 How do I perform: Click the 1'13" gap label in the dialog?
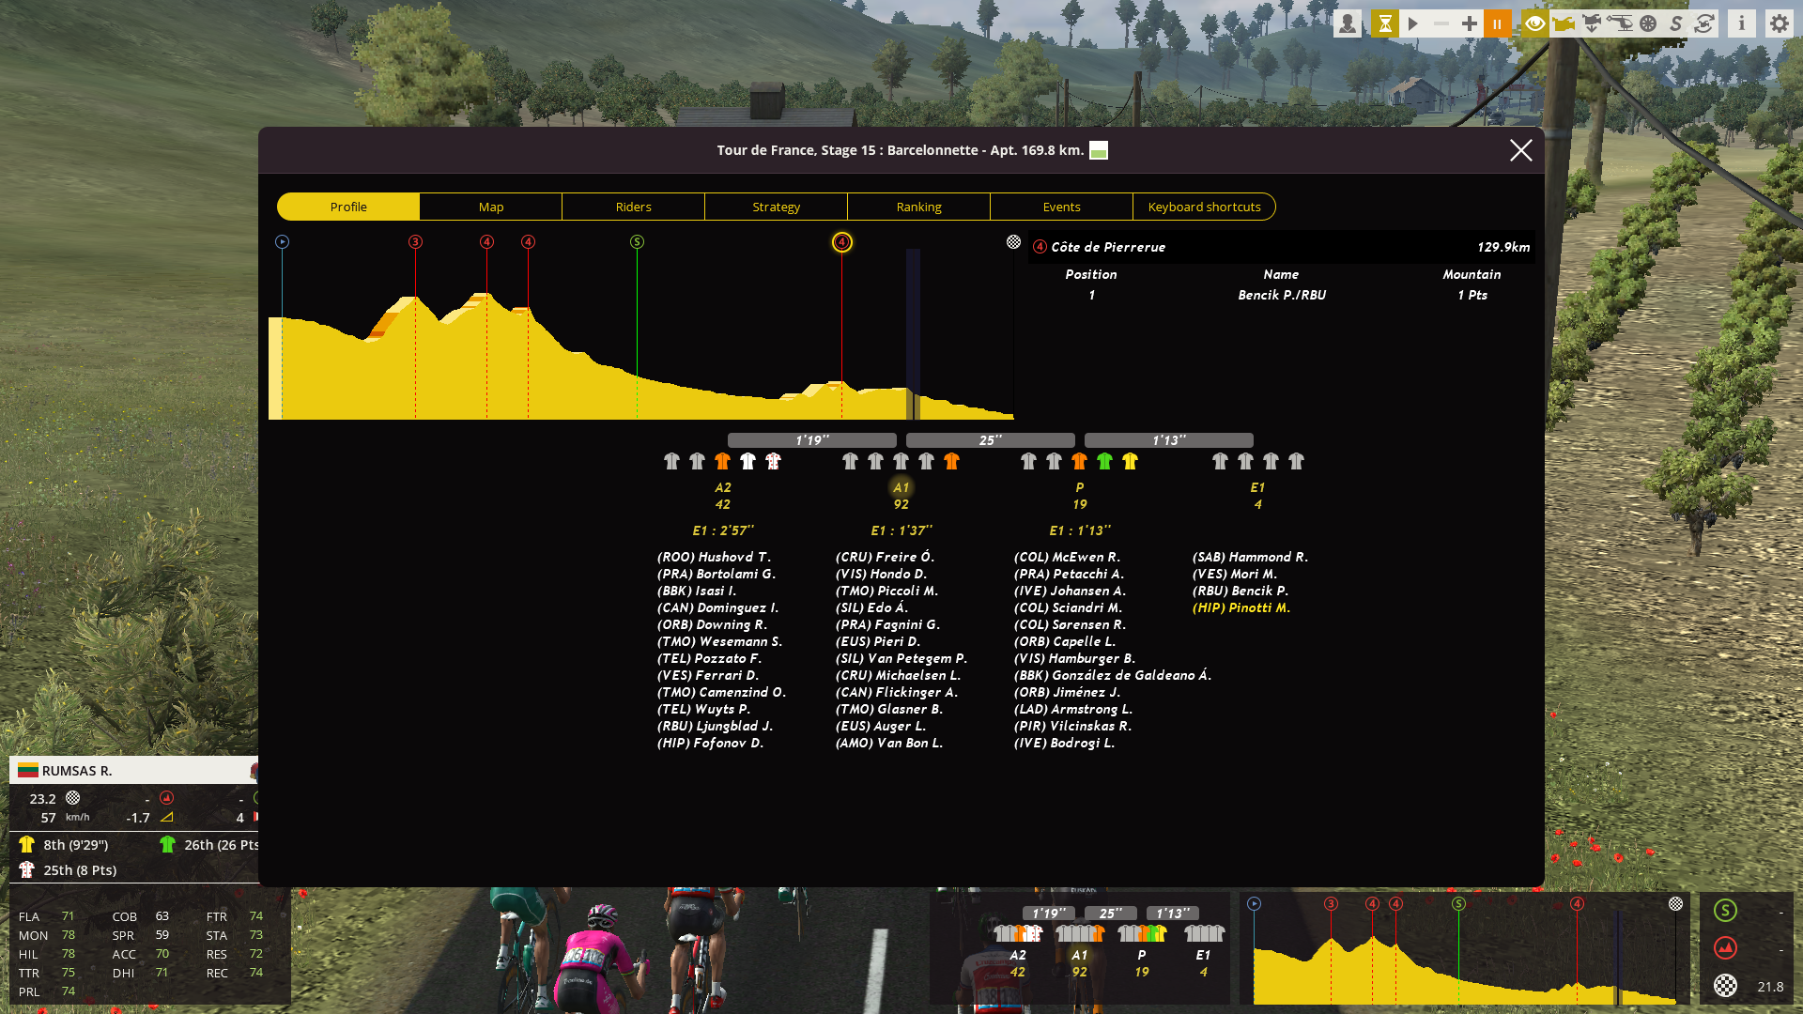(1169, 440)
